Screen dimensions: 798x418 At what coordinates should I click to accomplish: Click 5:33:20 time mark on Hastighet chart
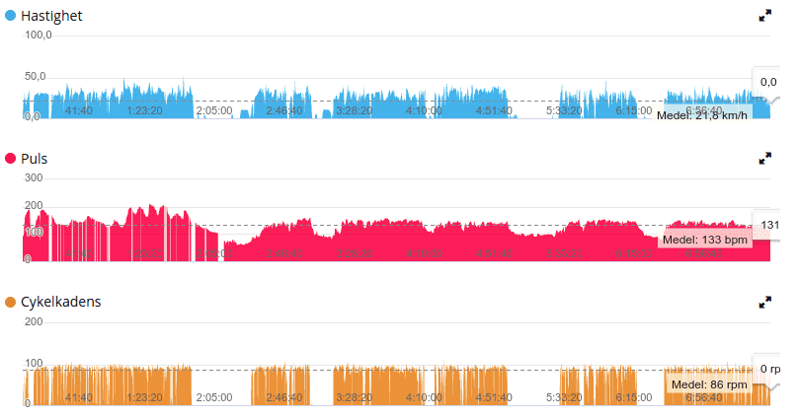[563, 110]
